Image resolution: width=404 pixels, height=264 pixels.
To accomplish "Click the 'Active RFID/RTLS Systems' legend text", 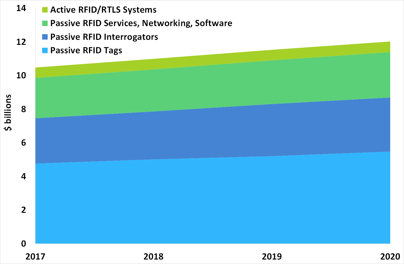I will (x=103, y=10).
